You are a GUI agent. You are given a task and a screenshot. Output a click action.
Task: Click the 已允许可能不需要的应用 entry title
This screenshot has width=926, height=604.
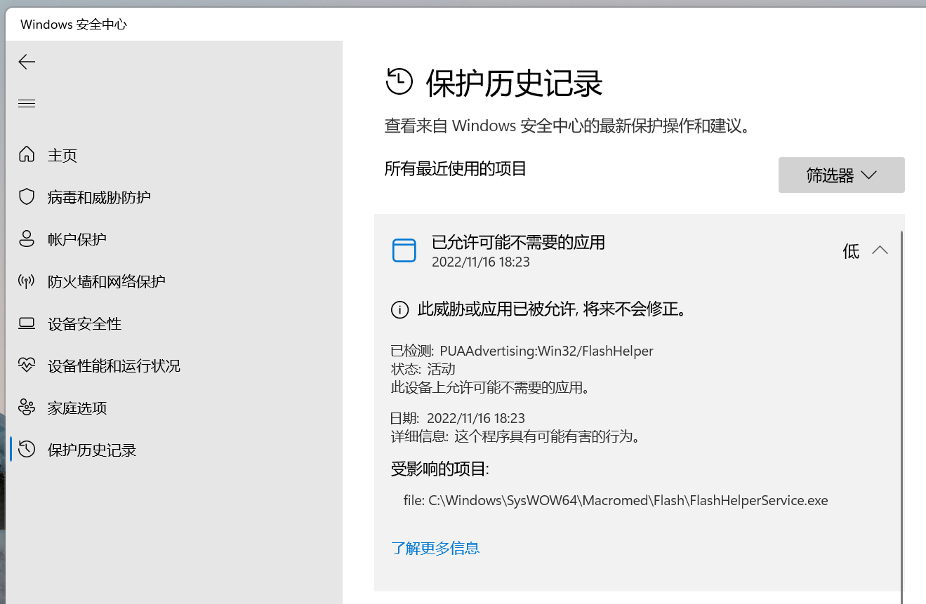518,243
